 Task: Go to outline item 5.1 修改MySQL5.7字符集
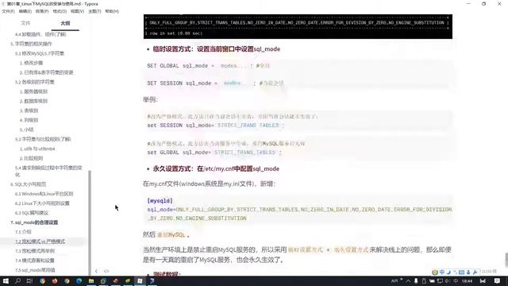[x=40, y=53]
